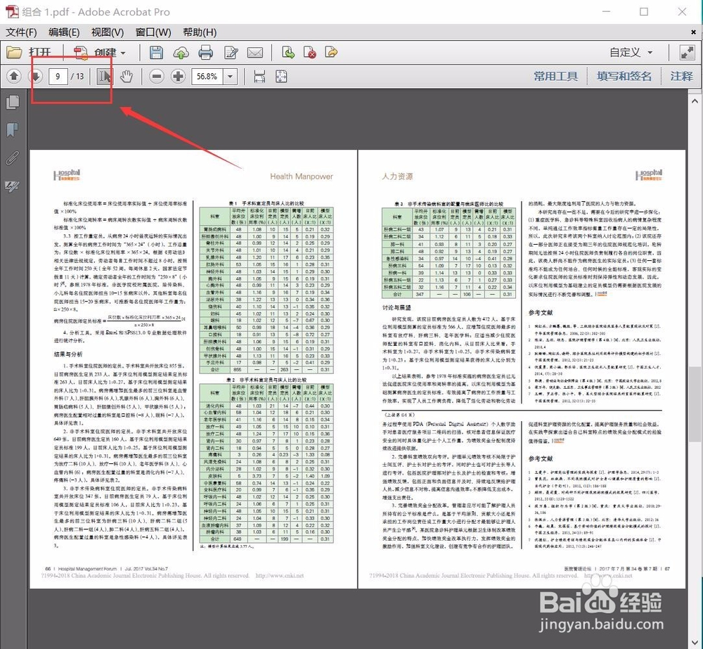Go to previous page up arrow
This screenshot has height=649, width=703.
[x=14, y=76]
